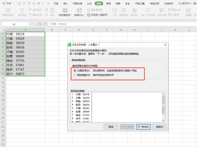The width and height of the screenshot is (197, 147).
Task: Switch to the 公式 ribbon tab
Action: coord(89,4)
